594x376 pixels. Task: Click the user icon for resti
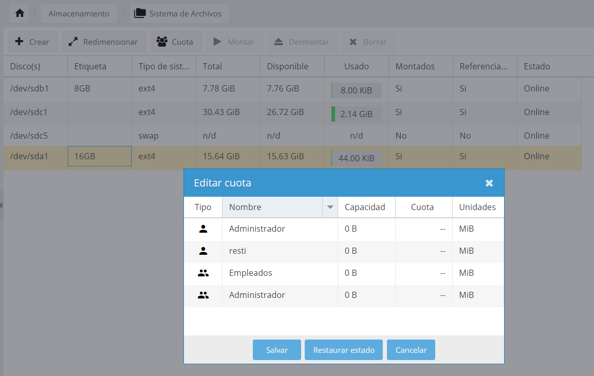tap(203, 251)
